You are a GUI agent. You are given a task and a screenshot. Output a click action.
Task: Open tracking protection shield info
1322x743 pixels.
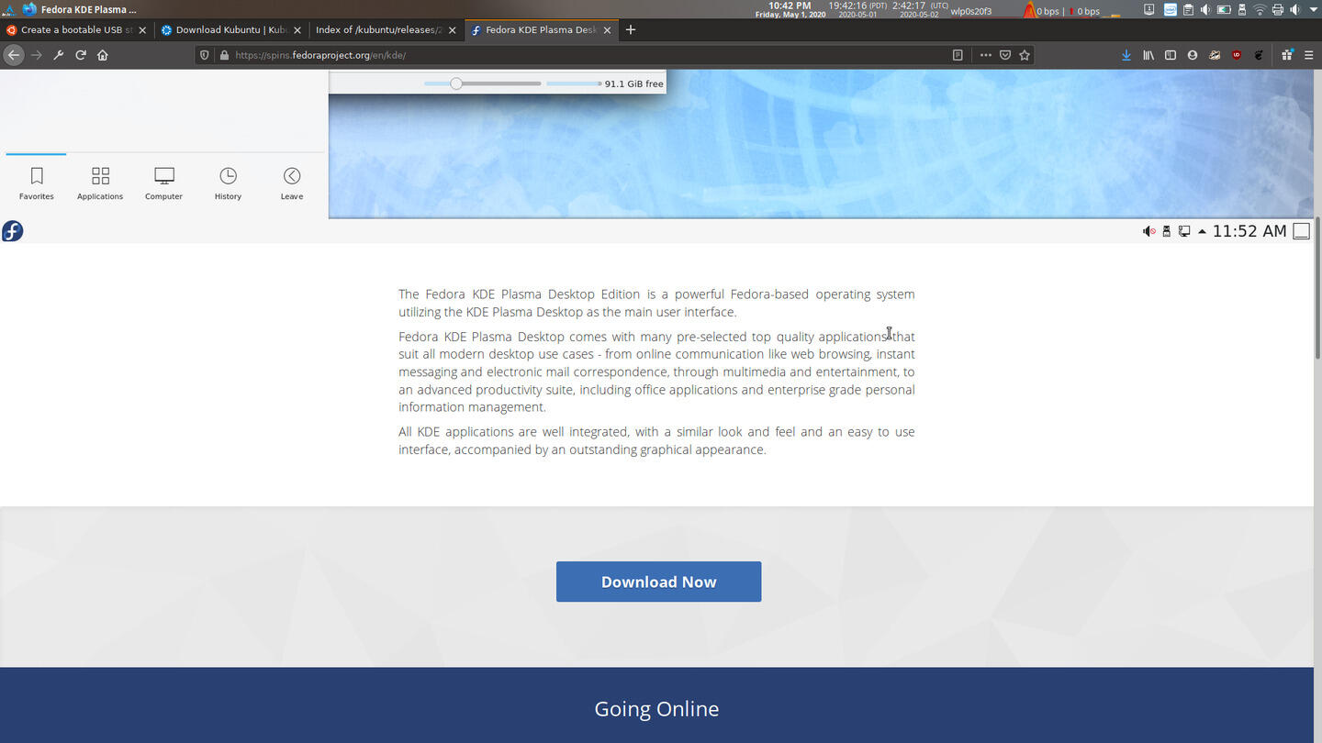[205, 55]
